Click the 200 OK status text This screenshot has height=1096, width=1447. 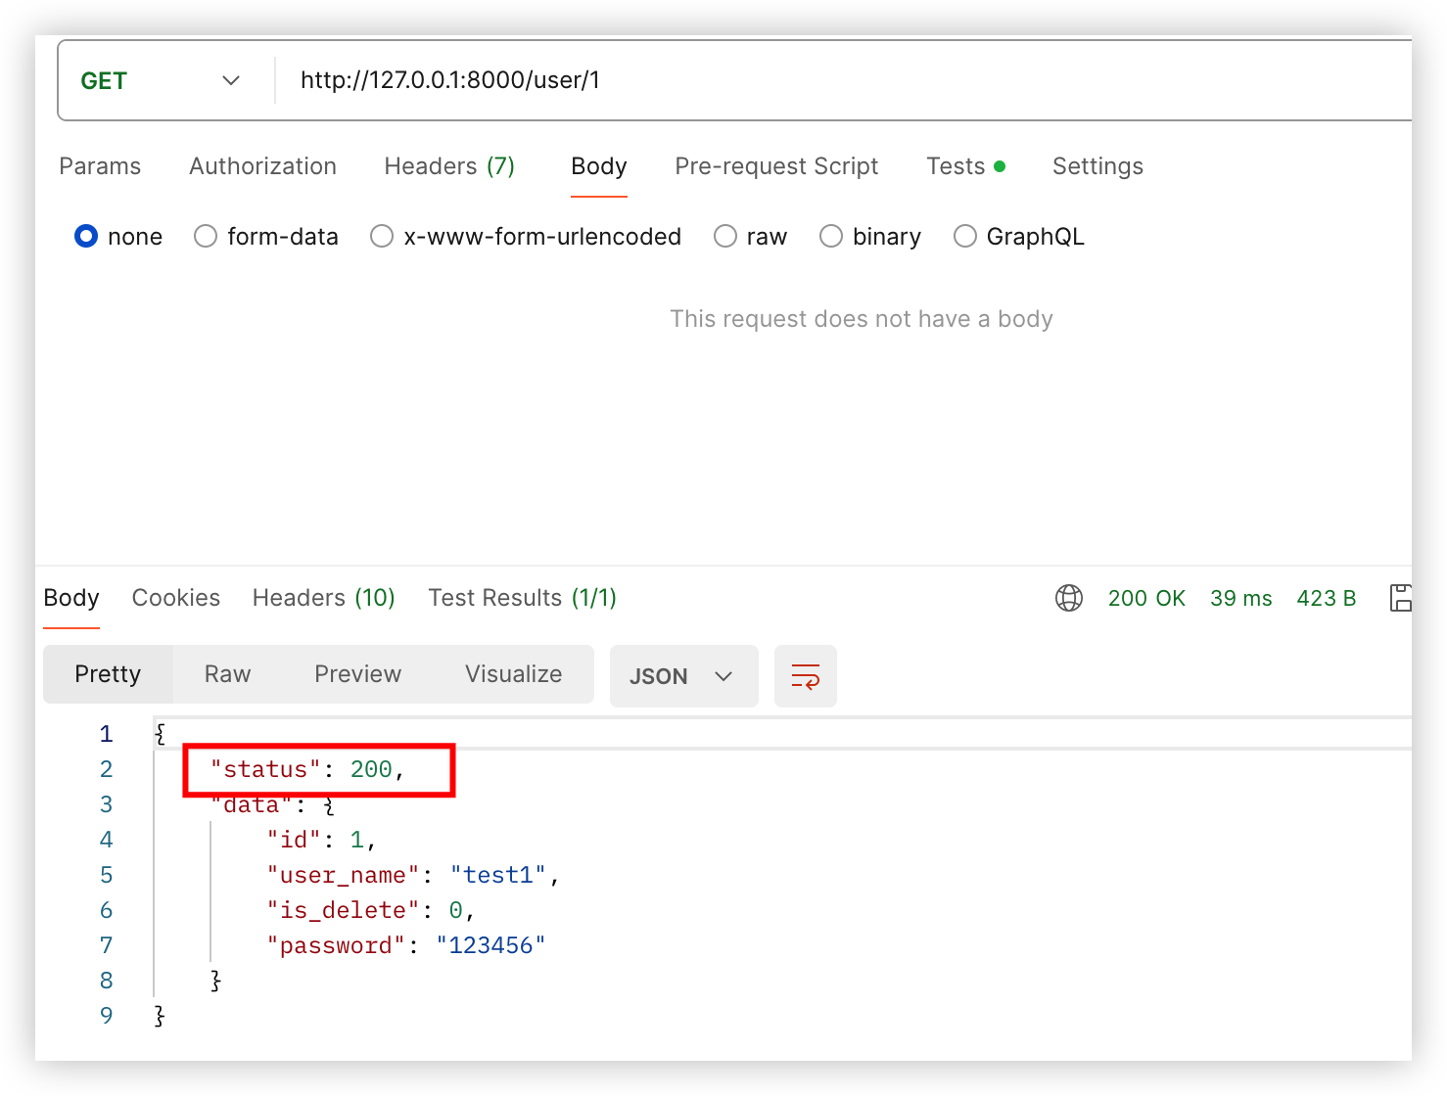[1146, 598]
